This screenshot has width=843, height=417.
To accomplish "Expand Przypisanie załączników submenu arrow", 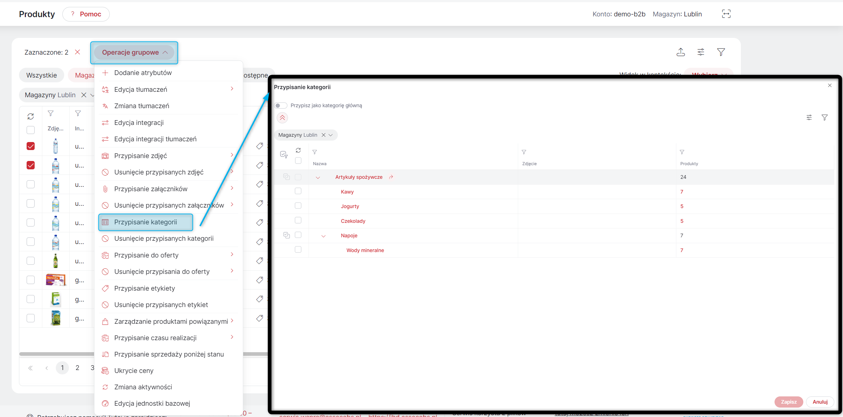I will coord(232,188).
